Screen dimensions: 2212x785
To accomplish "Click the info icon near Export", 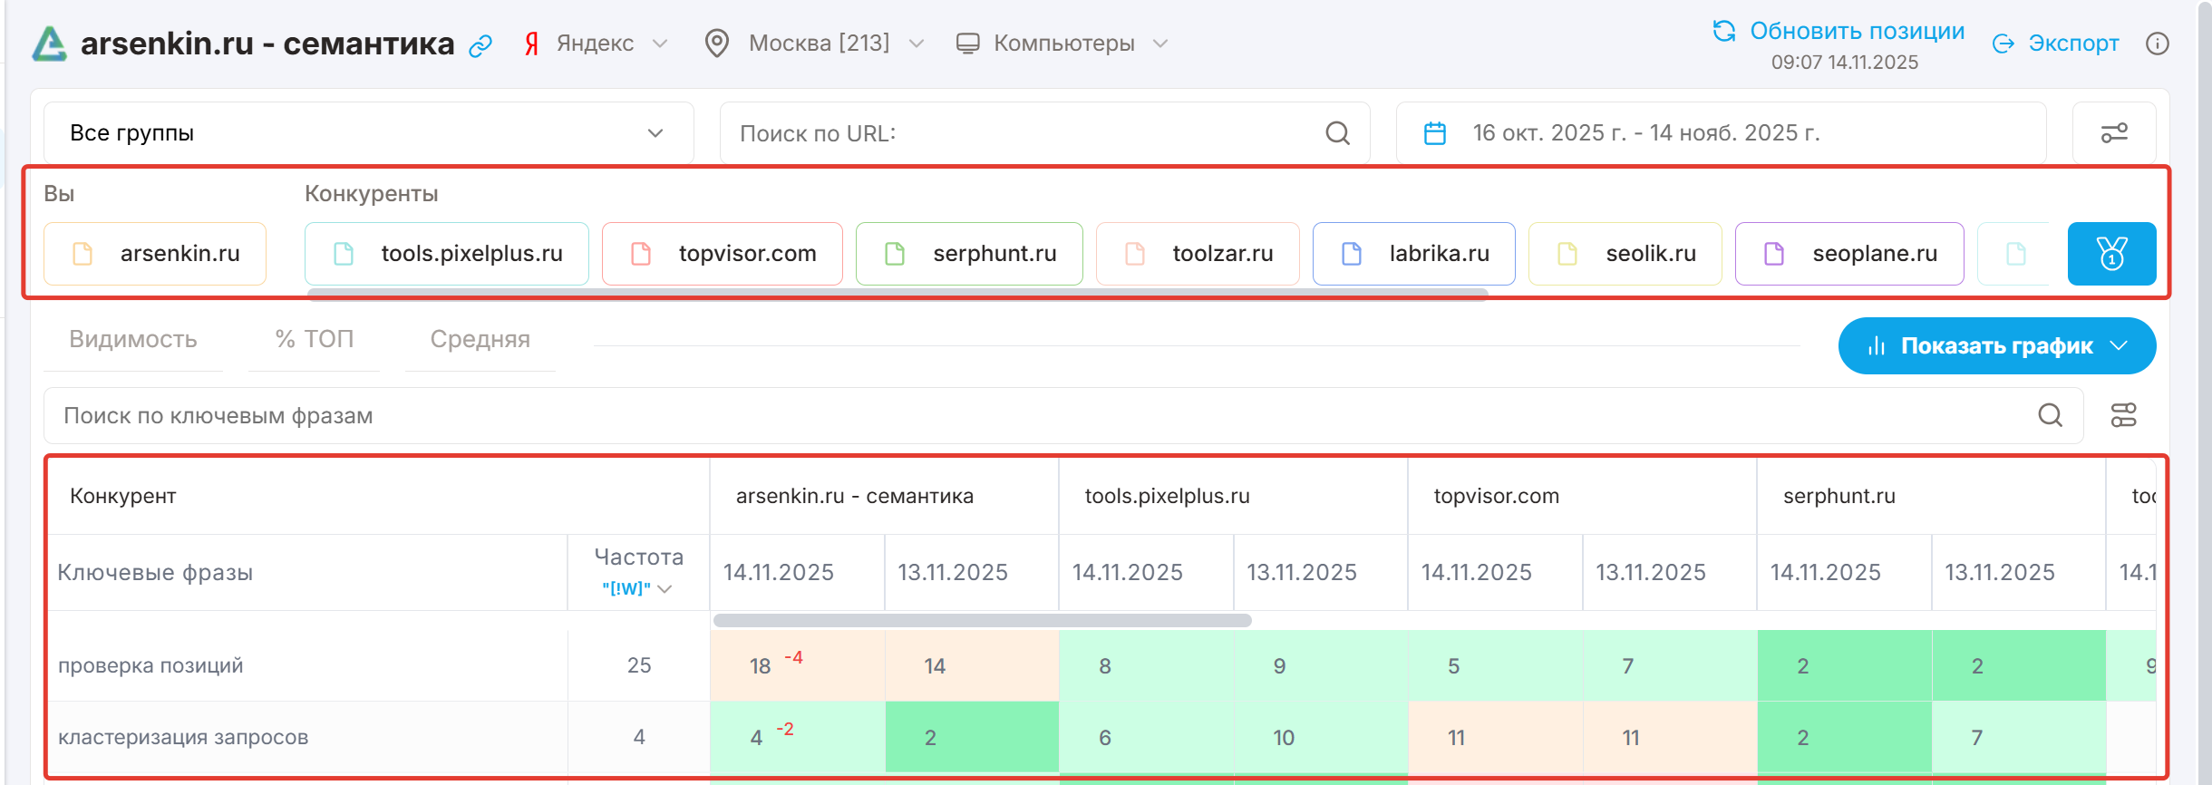I will 2157,44.
